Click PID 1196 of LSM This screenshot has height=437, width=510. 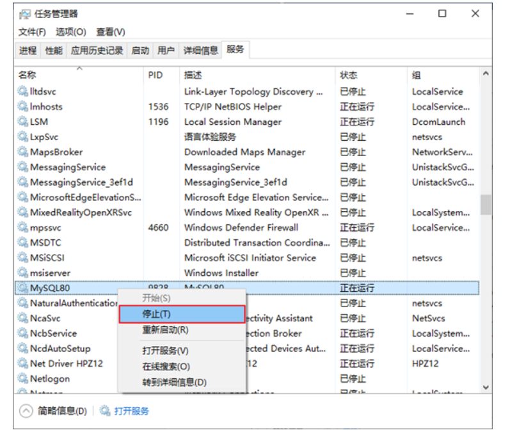[159, 122]
